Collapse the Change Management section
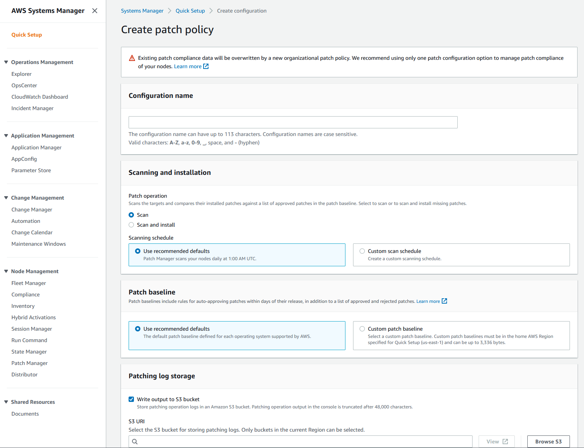This screenshot has width=584, height=448. point(6,198)
